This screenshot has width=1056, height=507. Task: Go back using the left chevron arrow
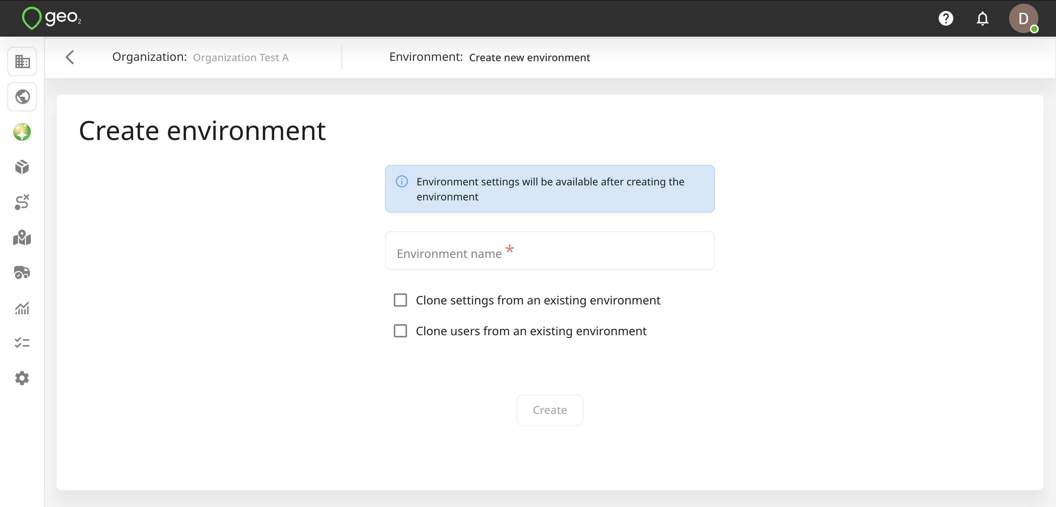tap(70, 58)
